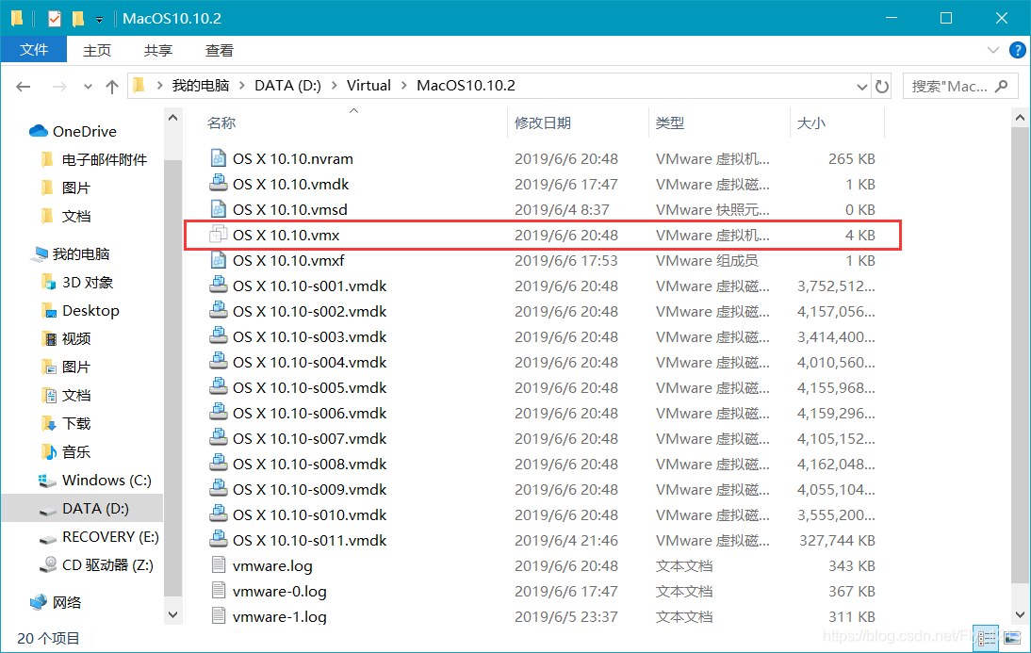Click the navigation pane down scroll arrow
Viewport: 1031px width, 653px height.
click(x=172, y=615)
